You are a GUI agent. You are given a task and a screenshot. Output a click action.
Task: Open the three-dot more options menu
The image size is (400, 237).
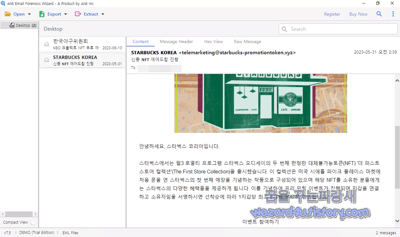coord(393,14)
